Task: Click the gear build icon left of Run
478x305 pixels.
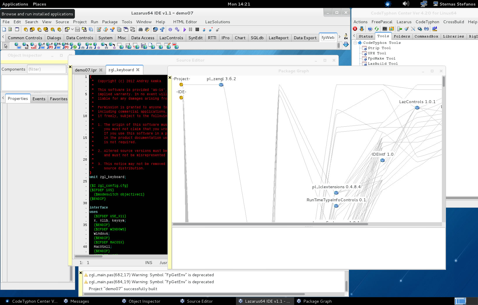Action: point(170,29)
